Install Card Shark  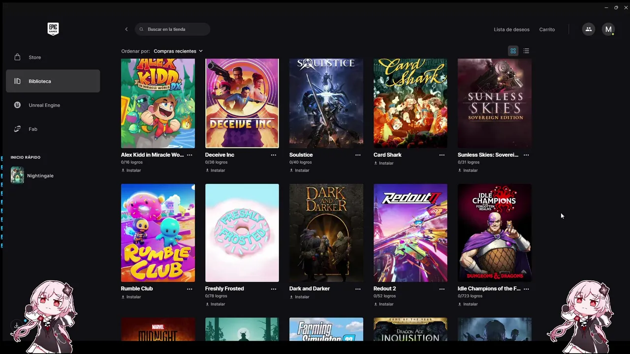pos(383,163)
